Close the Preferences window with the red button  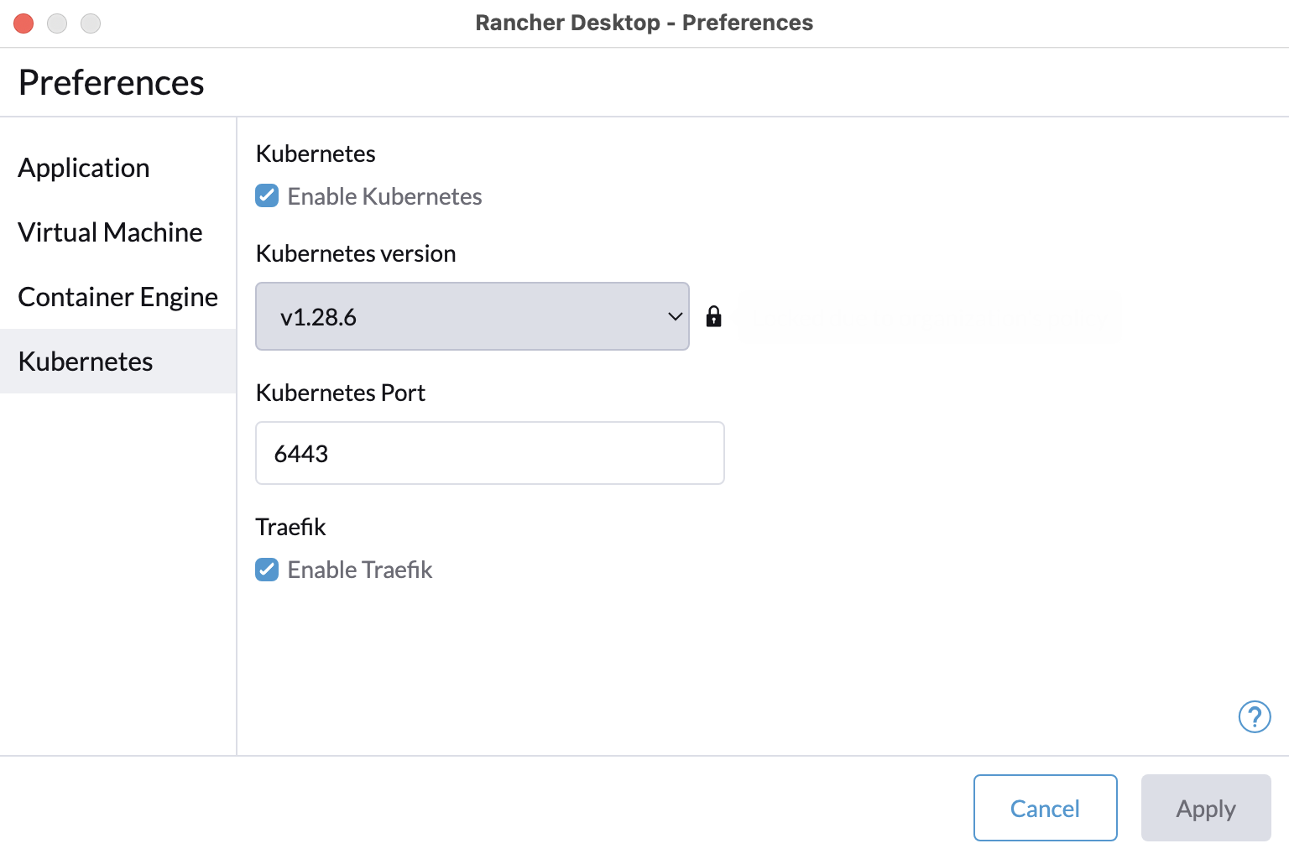(23, 23)
